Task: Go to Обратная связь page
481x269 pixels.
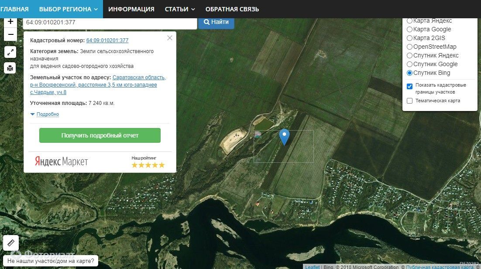Action: pyautogui.click(x=232, y=9)
